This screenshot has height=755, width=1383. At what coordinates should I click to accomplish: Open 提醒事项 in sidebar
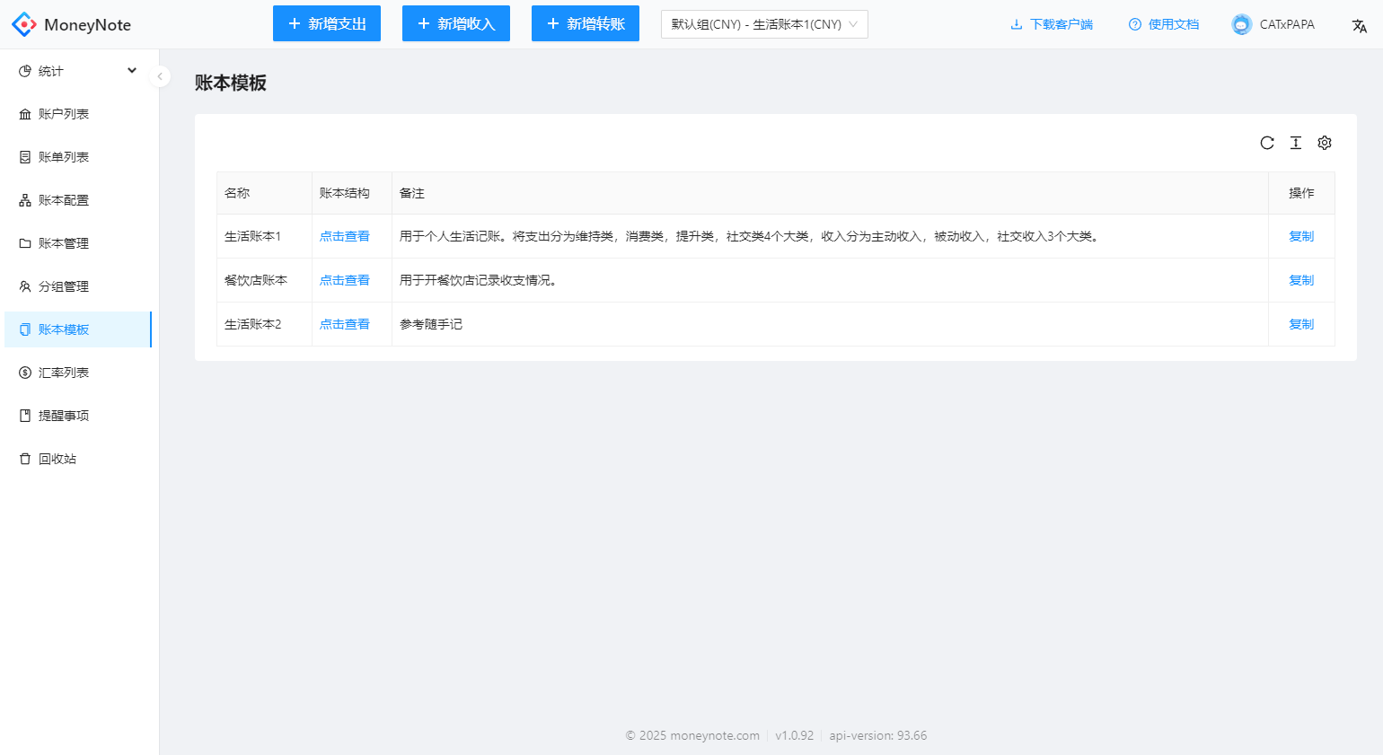(78, 416)
